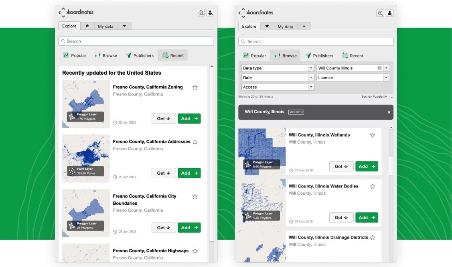This screenshot has width=452, height=267.
Task: Focus the Search field in right panel
Action: pyautogui.click(x=316, y=41)
